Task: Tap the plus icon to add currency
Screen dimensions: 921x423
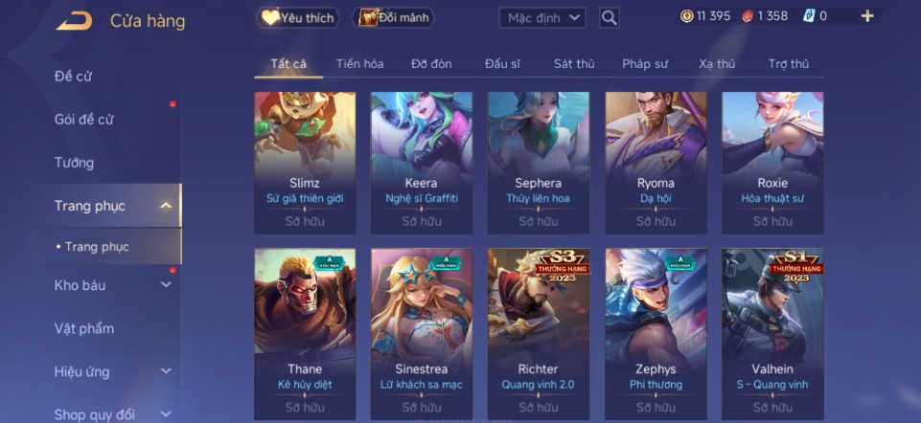Action: coord(867,16)
